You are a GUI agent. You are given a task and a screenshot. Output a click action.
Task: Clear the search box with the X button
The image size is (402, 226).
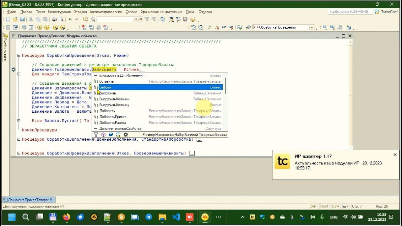(x=141, y=19)
